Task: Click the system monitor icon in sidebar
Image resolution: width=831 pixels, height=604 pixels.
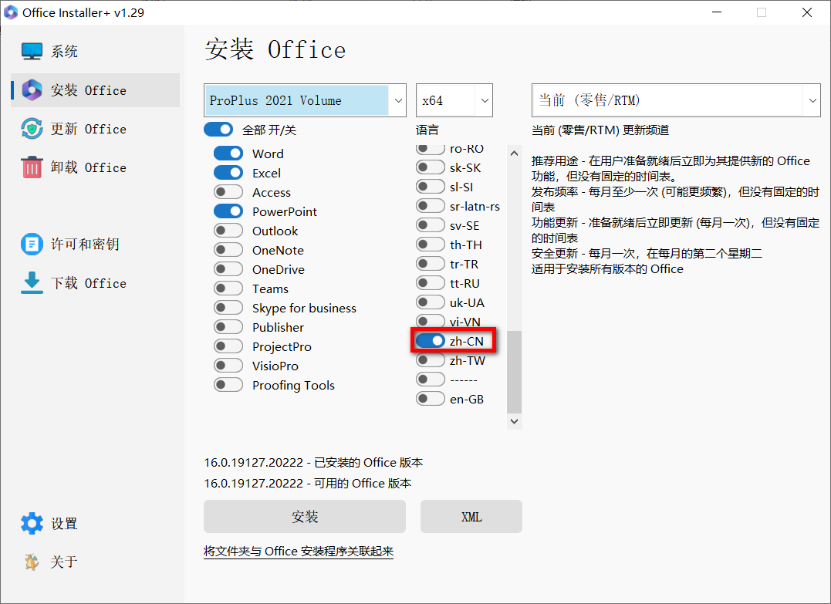Action: (x=32, y=52)
